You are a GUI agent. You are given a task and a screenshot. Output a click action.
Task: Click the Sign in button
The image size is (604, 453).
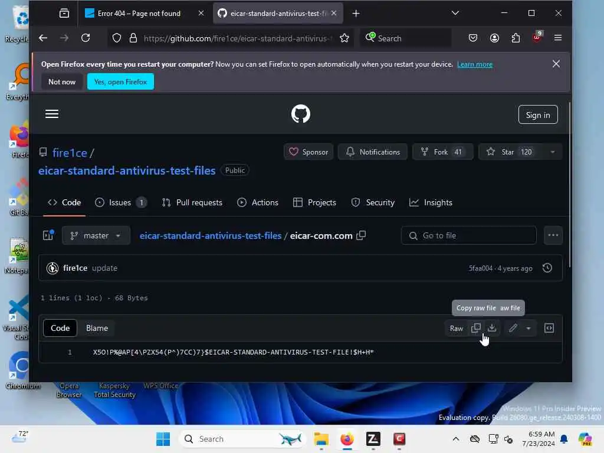tap(538, 115)
